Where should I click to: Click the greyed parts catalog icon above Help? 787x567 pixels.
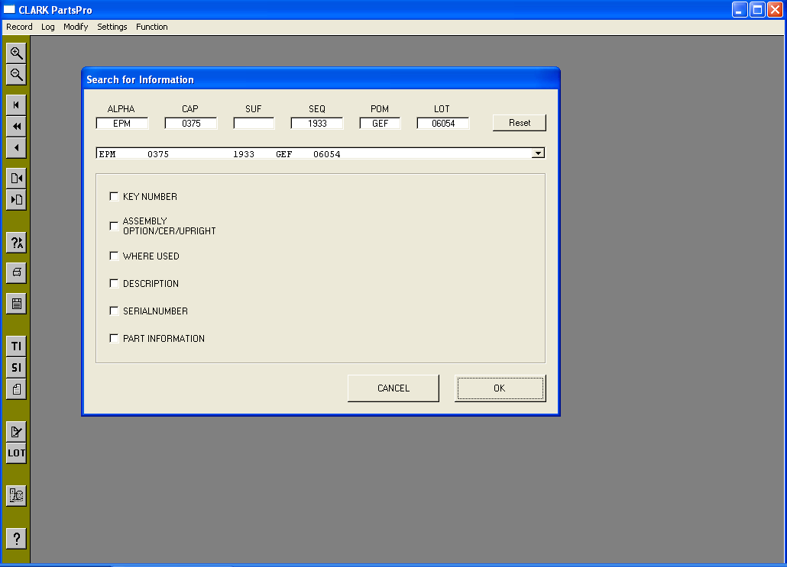point(16,496)
